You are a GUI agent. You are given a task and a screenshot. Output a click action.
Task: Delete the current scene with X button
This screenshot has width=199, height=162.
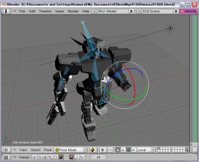(x=176, y=11)
